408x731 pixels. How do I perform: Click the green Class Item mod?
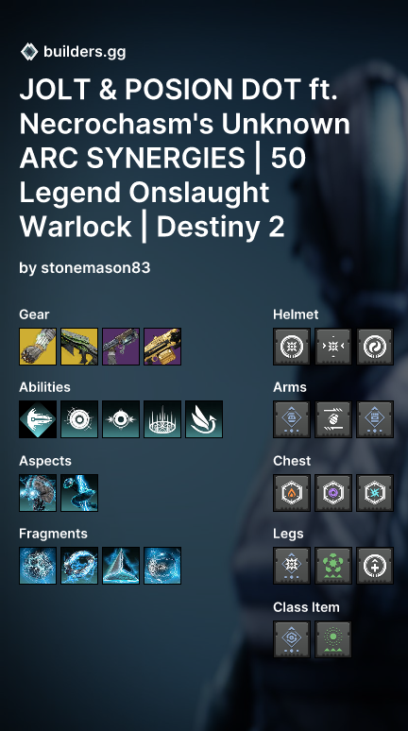tap(333, 639)
